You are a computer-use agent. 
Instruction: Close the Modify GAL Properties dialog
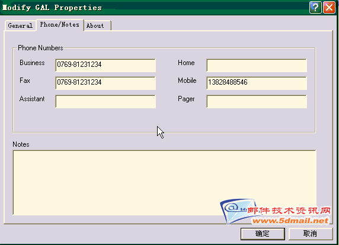329,8
